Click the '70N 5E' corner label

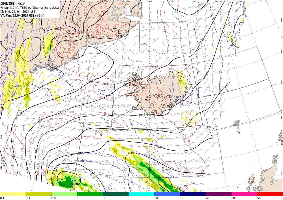[x=263, y=1]
